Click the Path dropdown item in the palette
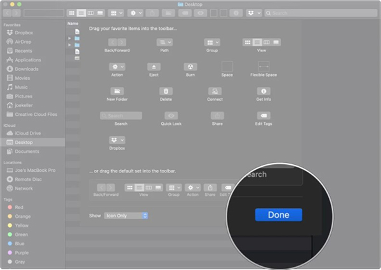The height and width of the screenshot is (270, 381). point(164,42)
